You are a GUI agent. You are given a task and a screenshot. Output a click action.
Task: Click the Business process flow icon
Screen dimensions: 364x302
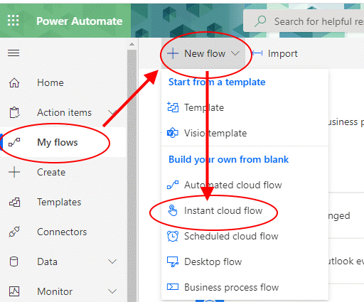tap(173, 287)
